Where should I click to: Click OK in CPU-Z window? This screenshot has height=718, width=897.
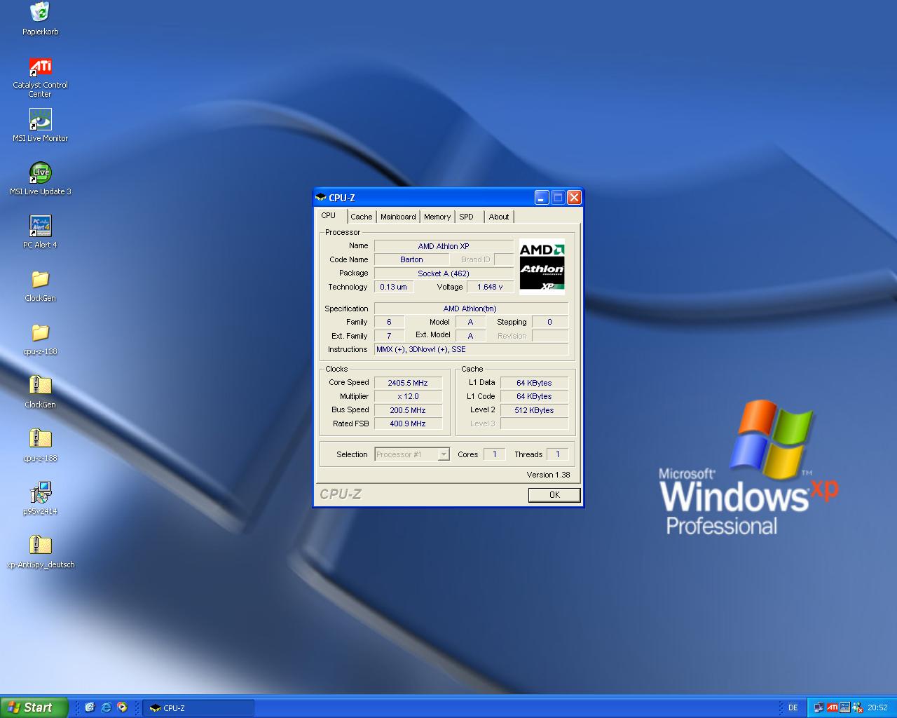[554, 495]
